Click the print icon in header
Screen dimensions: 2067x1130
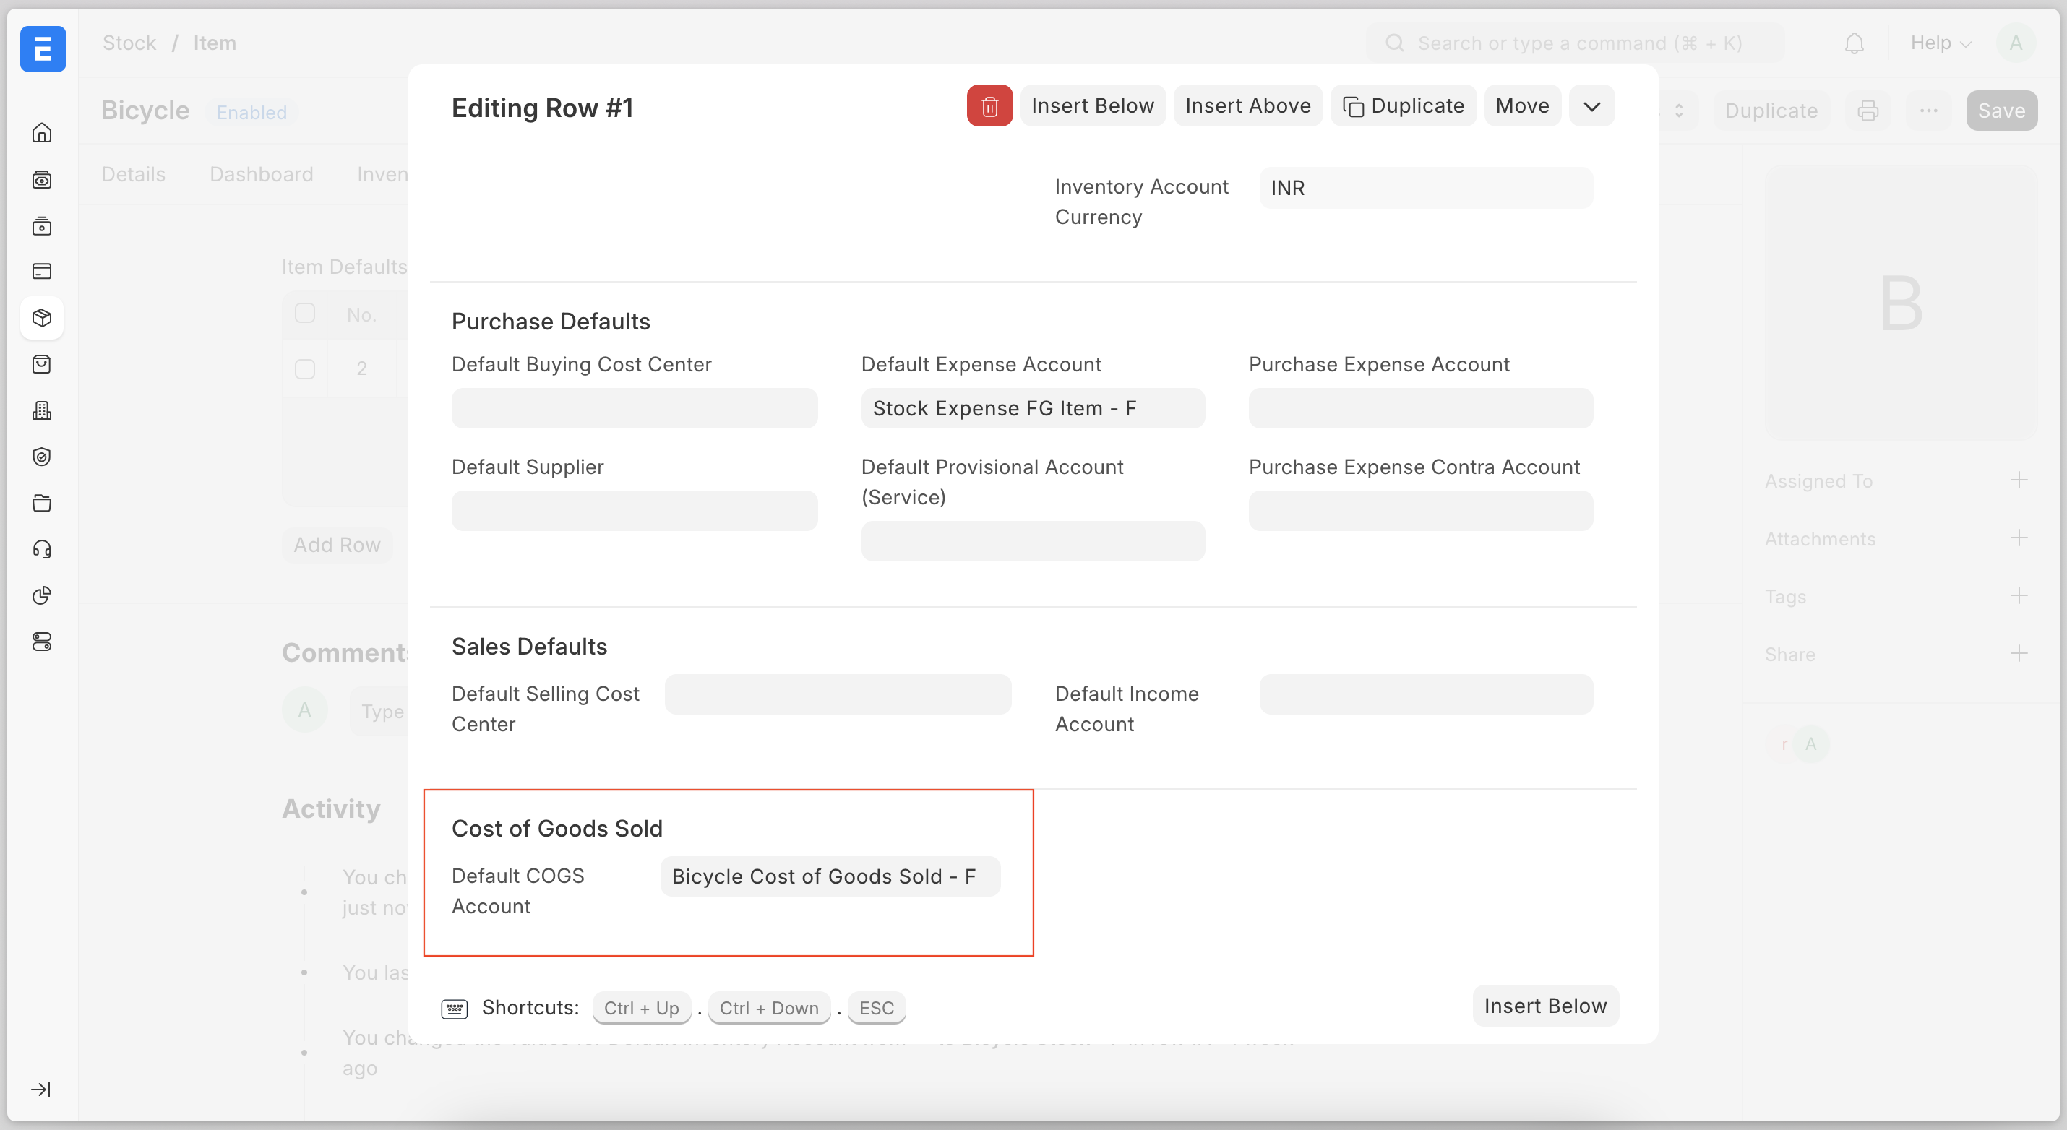pyautogui.click(x=1868, y=111)
